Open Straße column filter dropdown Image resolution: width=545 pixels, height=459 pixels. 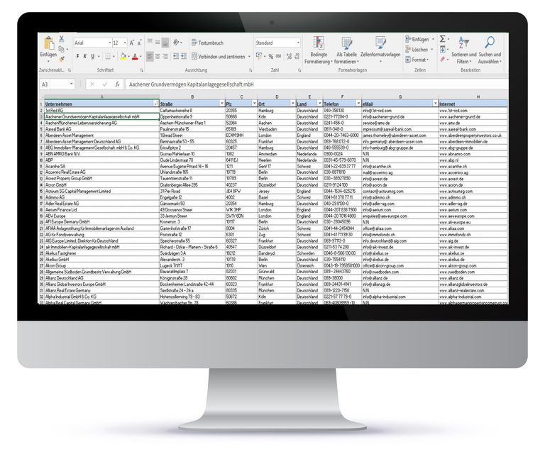221,104
